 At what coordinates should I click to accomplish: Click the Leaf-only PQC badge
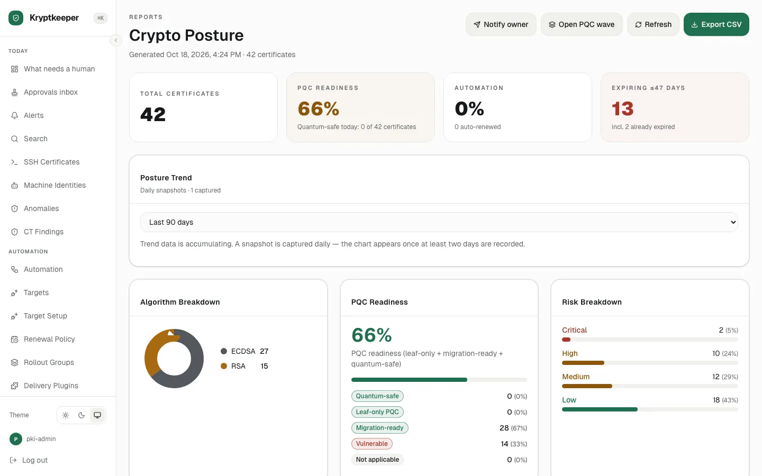[377, 412]
